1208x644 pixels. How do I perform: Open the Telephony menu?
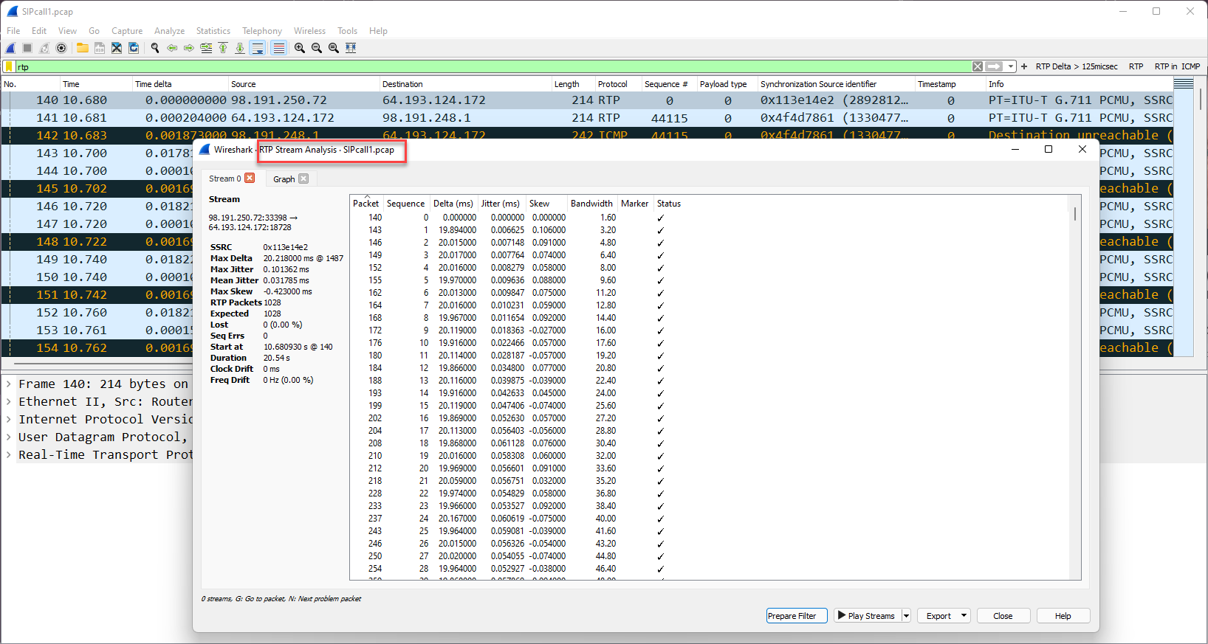261,31
